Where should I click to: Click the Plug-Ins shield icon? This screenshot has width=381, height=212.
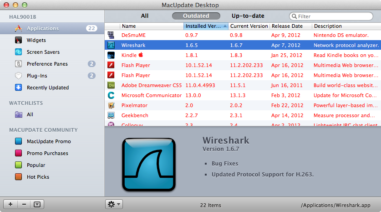(x=18, y=76)
